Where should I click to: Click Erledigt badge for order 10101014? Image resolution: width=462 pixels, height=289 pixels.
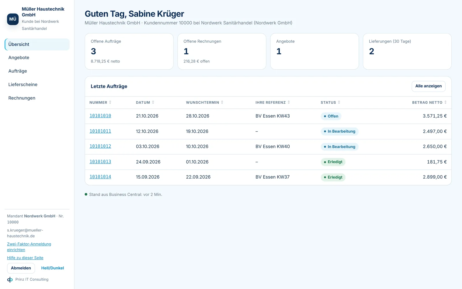click(333, 177)
